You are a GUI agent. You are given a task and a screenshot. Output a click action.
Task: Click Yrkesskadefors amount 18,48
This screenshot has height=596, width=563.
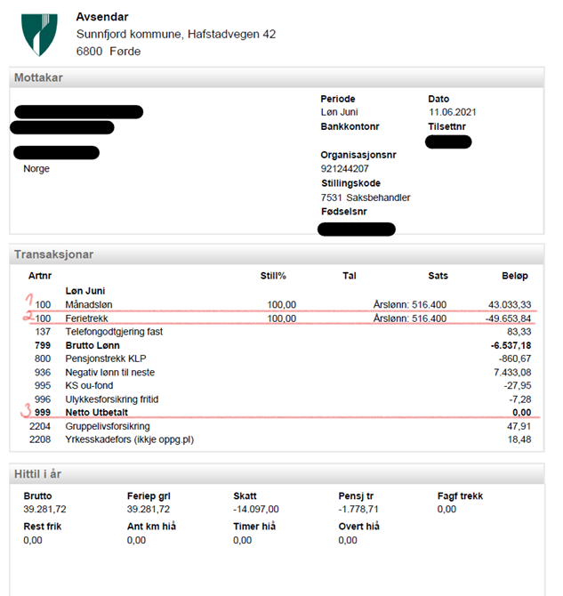519,439
